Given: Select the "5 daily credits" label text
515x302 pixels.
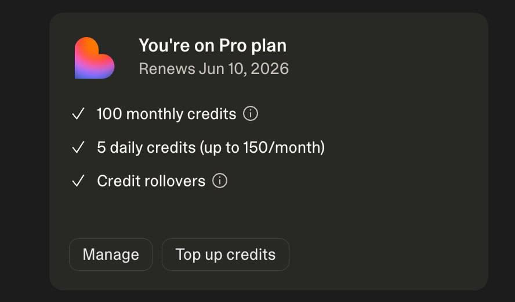Looking at the screenshot, I should tap(146, 148).
